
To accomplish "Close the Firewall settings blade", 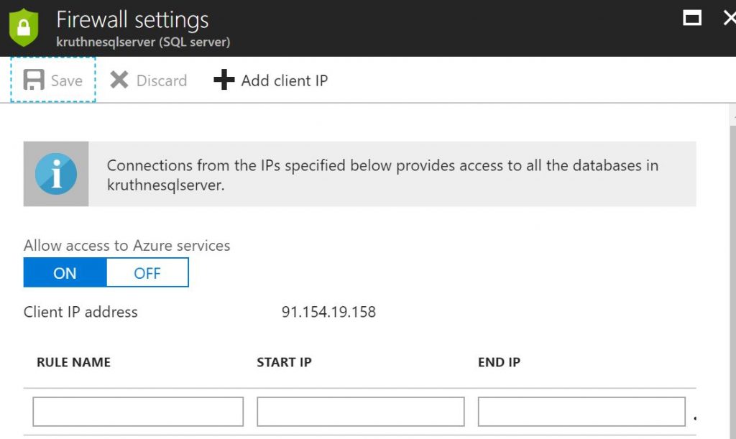I will [x=729, y=18].
